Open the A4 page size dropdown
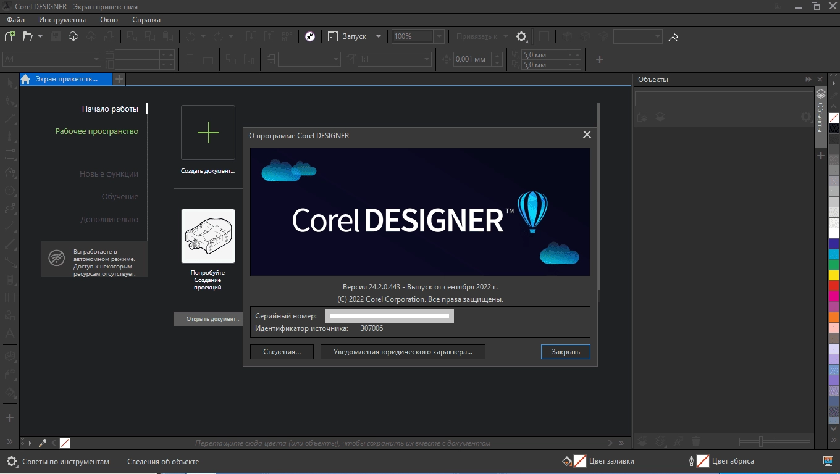 coord(96,59)
